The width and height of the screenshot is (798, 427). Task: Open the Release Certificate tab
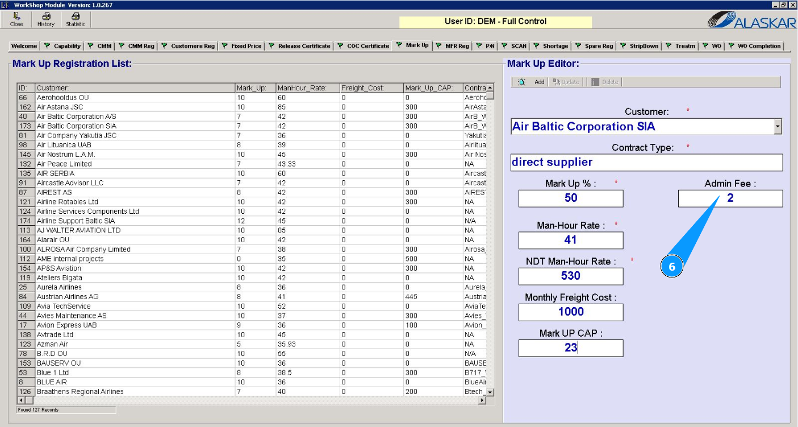click(x=299, y=46)
